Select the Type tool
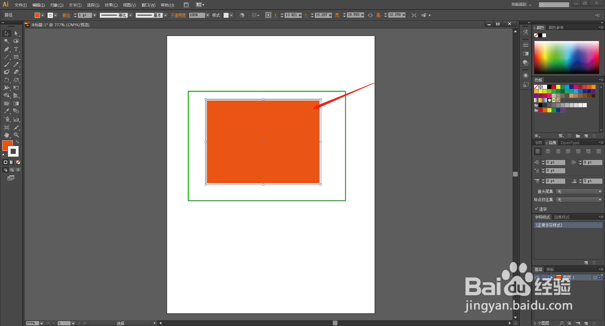605x326 pixels. pyautogui.click(x=16, y=49)
